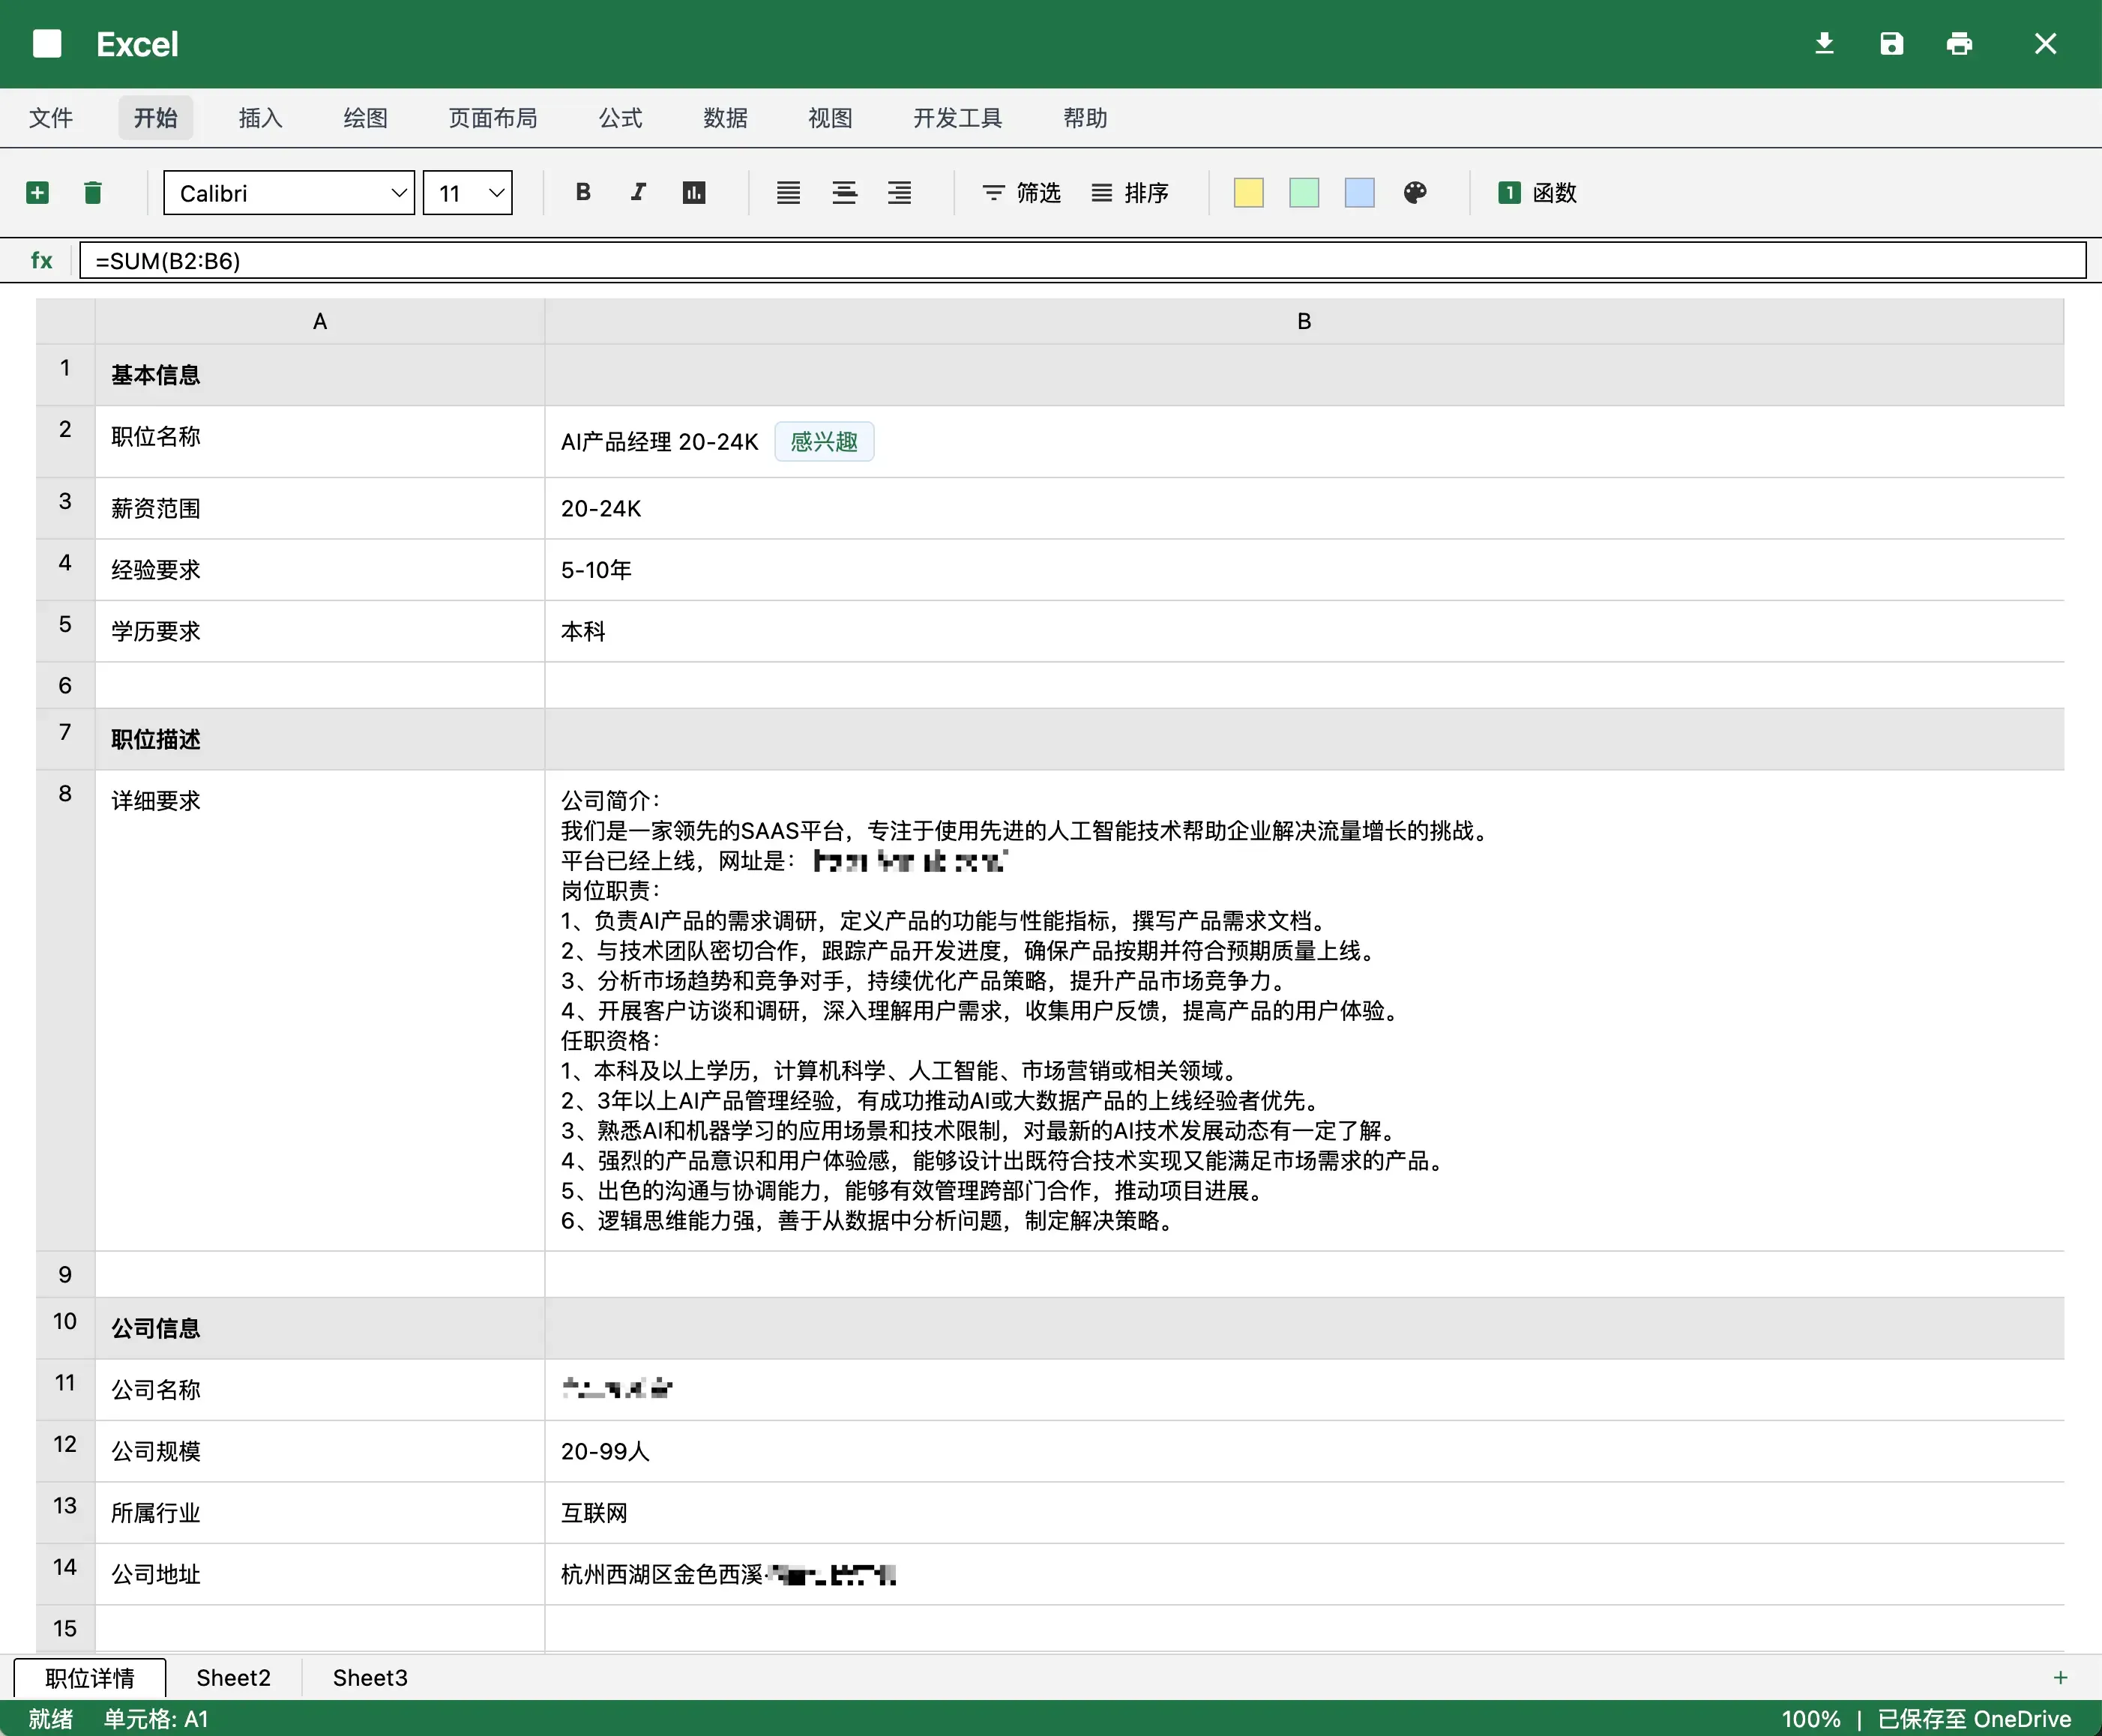Open the Calibri font dropdown
The image size is (2102, 1736).
[289, 193]
